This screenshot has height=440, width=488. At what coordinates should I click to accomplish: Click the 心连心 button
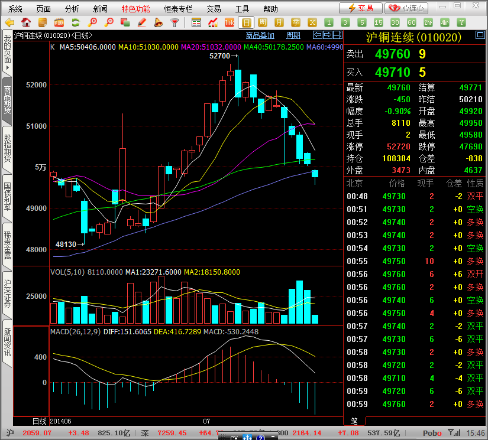(406, 8)
